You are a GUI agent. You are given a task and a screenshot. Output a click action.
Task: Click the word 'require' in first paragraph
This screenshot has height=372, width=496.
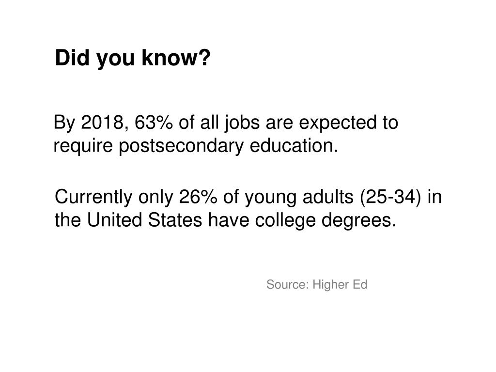tap(83, 146)
